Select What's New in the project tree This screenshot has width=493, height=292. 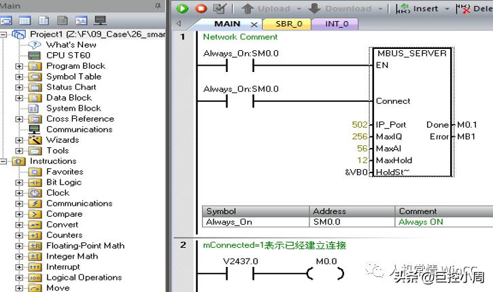(71, 45)
